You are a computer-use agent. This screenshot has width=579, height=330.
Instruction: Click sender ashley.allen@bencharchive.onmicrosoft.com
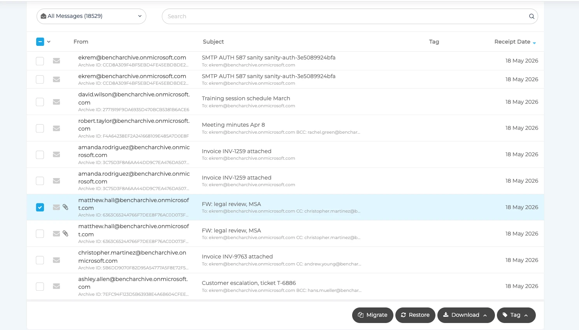tap(133, 283)
